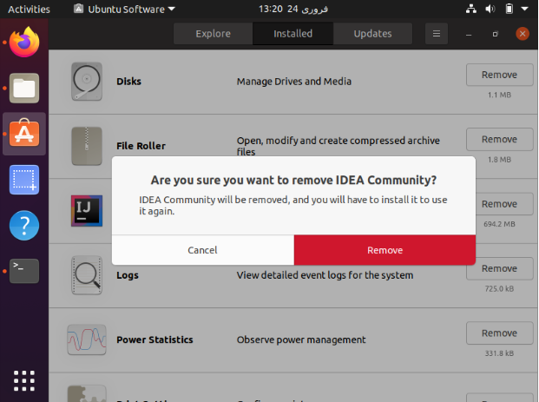Click the IntelliJ IDEA app icon
This screenshot has height=402, width=539.
(87, 211)
